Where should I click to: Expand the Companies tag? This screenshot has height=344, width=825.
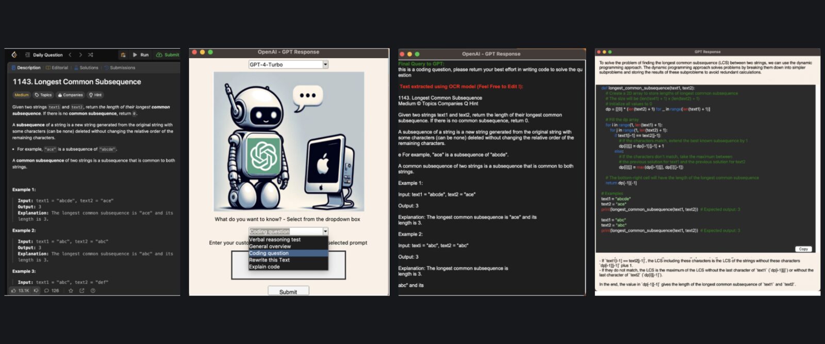[x=70, y=95]
